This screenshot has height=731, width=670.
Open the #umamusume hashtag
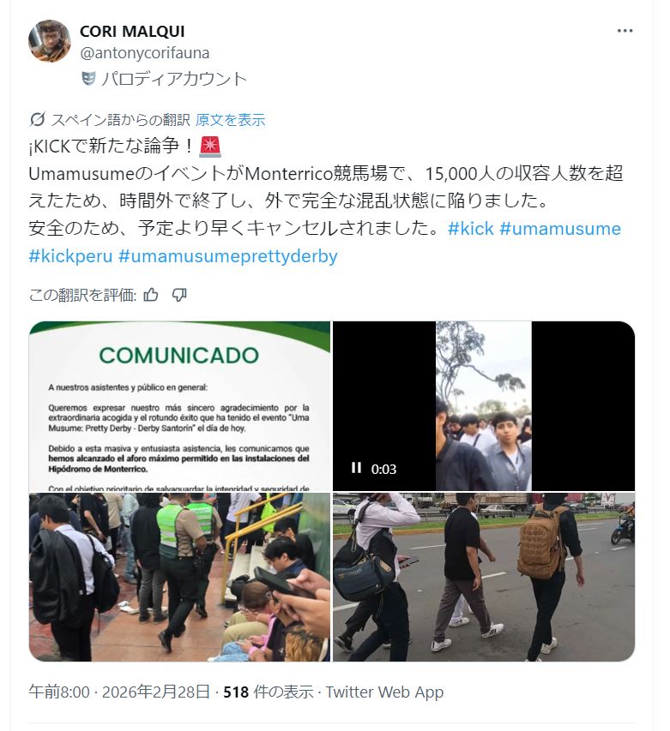coord(560,229)
